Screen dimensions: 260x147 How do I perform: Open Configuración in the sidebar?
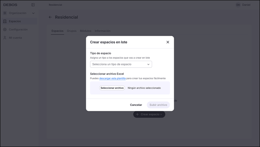[19, 29]
